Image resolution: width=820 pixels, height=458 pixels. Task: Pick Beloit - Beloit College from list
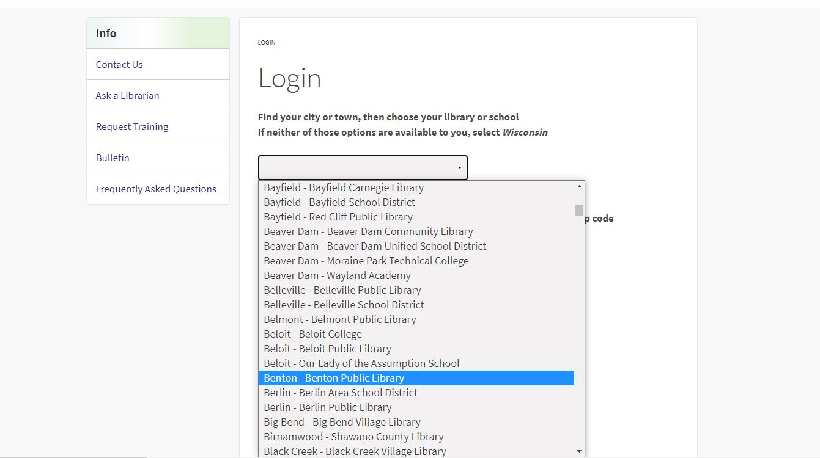tap(312, 334)
